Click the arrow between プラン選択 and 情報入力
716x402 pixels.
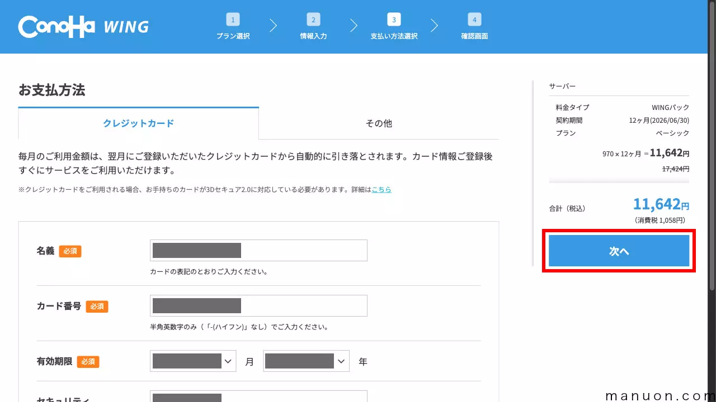point(273,25)
